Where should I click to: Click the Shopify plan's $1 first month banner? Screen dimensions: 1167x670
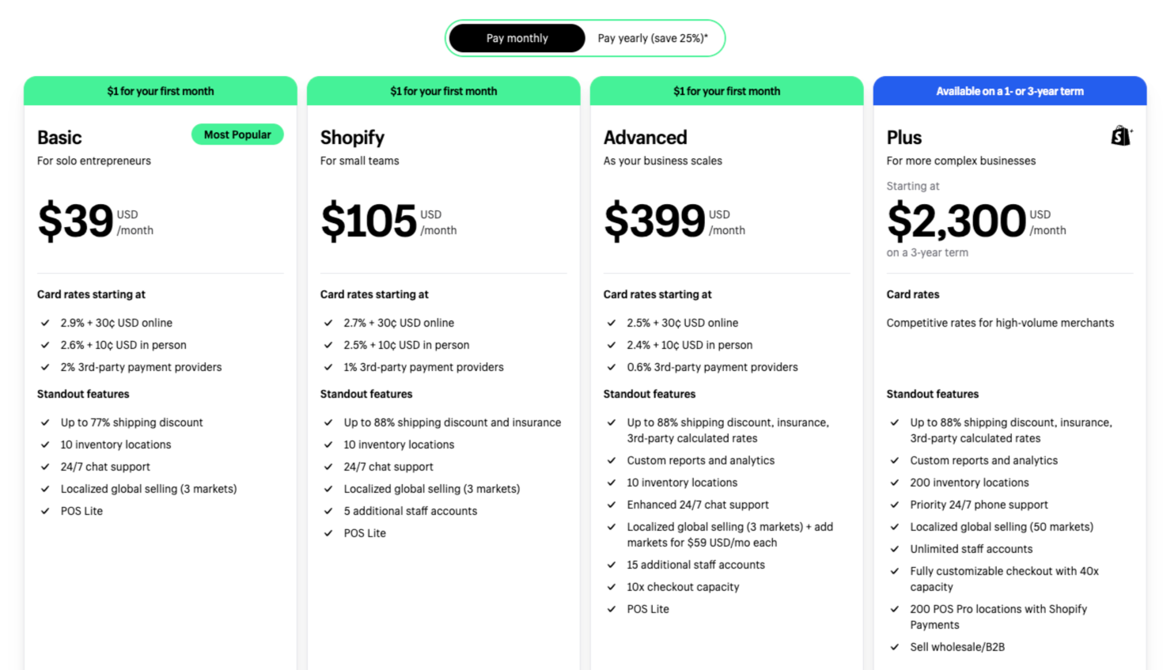pos(444,91)
